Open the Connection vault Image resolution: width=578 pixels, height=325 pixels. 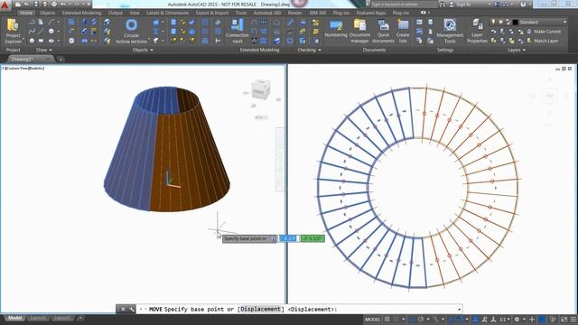point(237,31)
